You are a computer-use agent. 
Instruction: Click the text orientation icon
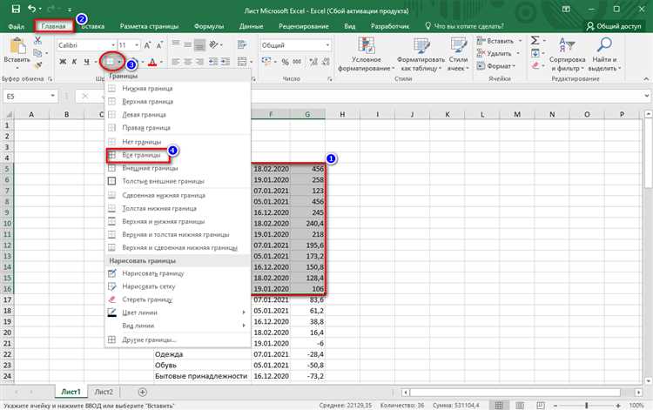(214, 44)
